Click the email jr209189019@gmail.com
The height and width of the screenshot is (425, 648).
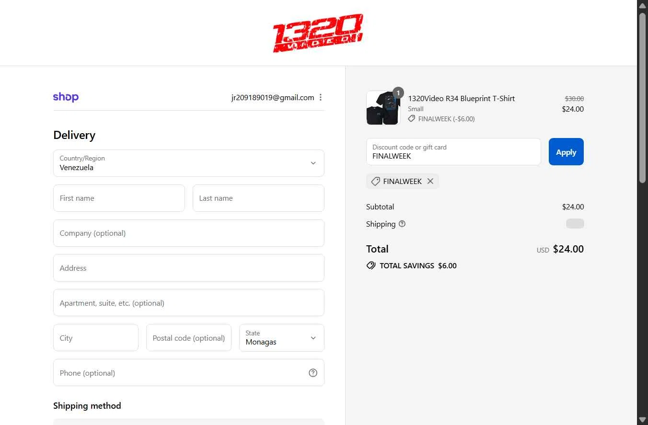click(x=273, y=97)
